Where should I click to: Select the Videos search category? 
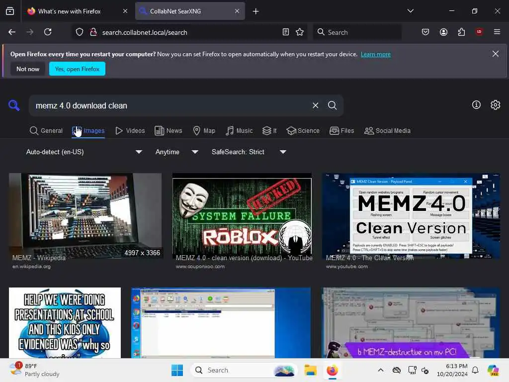pyautogui.click(x=130, y=131)
